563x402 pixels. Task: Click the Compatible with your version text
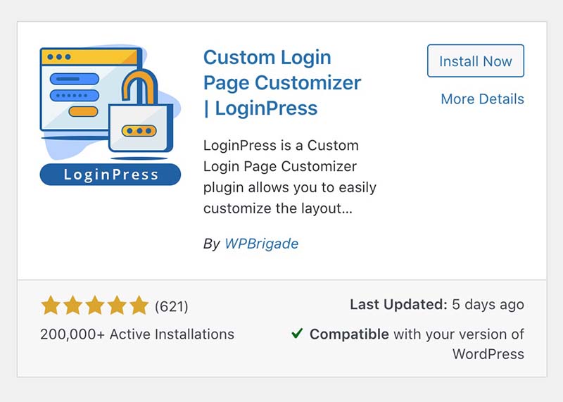pos(417,344)
